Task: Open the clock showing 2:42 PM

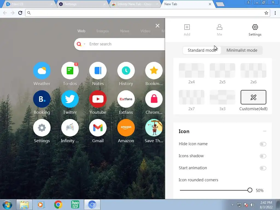Action: click(x=266, y=205)
